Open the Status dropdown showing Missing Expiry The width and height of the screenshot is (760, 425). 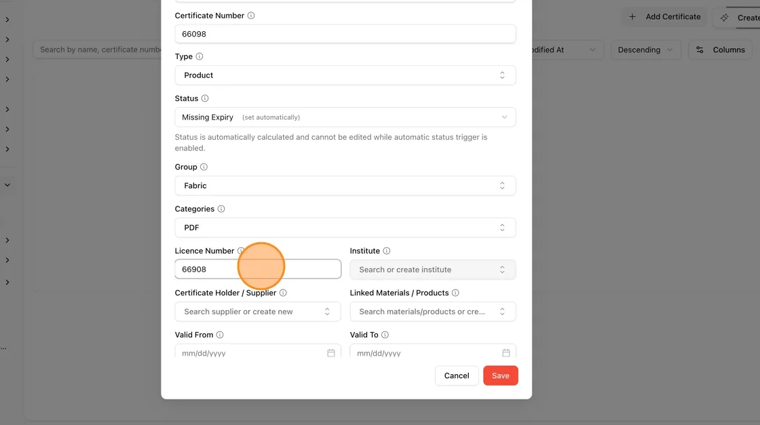tap(345, 117)
